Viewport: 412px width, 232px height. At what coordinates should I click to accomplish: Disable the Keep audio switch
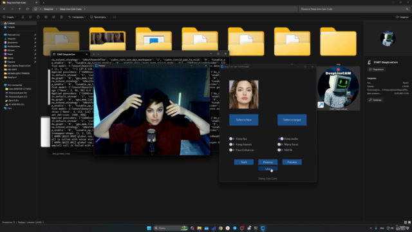point(281,139)
